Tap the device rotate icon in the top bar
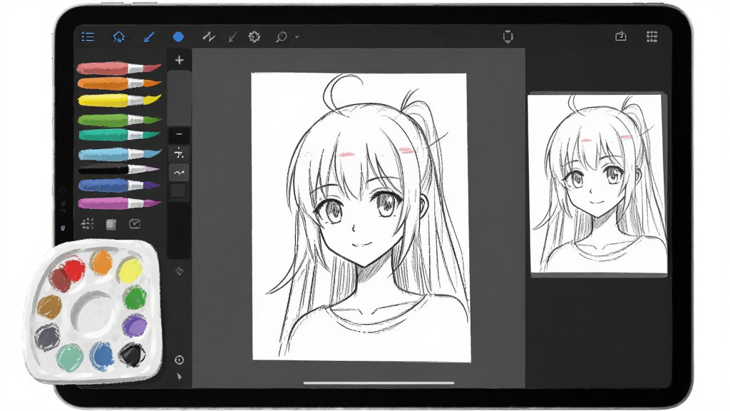Screen dimensions: 730x411 508,37
